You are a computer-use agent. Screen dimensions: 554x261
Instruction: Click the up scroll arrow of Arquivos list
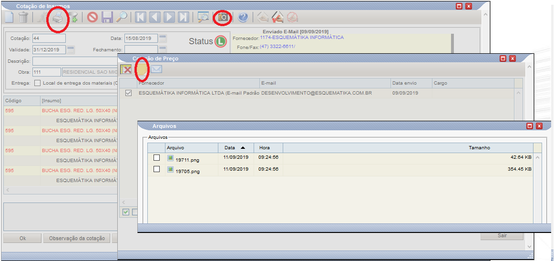pyautogui.click(x=537, y=157)
